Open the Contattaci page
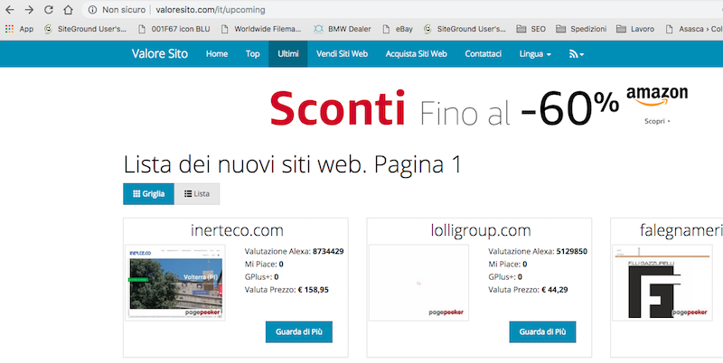The width and height of the screenshot is (723, 363). click(484, 54)
